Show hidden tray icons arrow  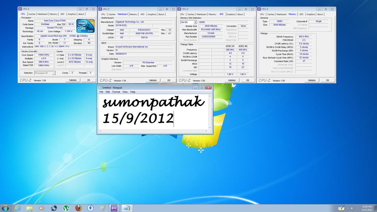(x=347, y=209)
